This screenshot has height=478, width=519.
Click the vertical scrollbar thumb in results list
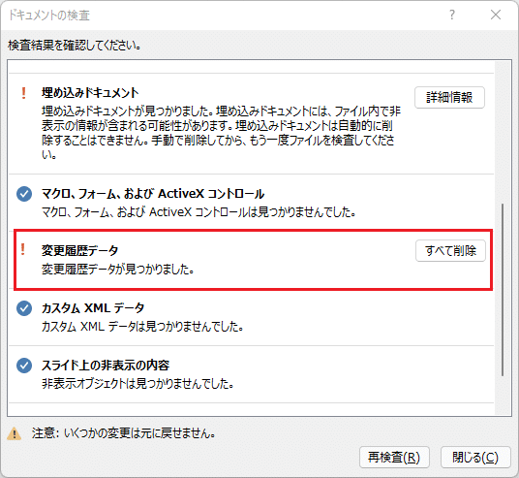[x=503, y=289]
